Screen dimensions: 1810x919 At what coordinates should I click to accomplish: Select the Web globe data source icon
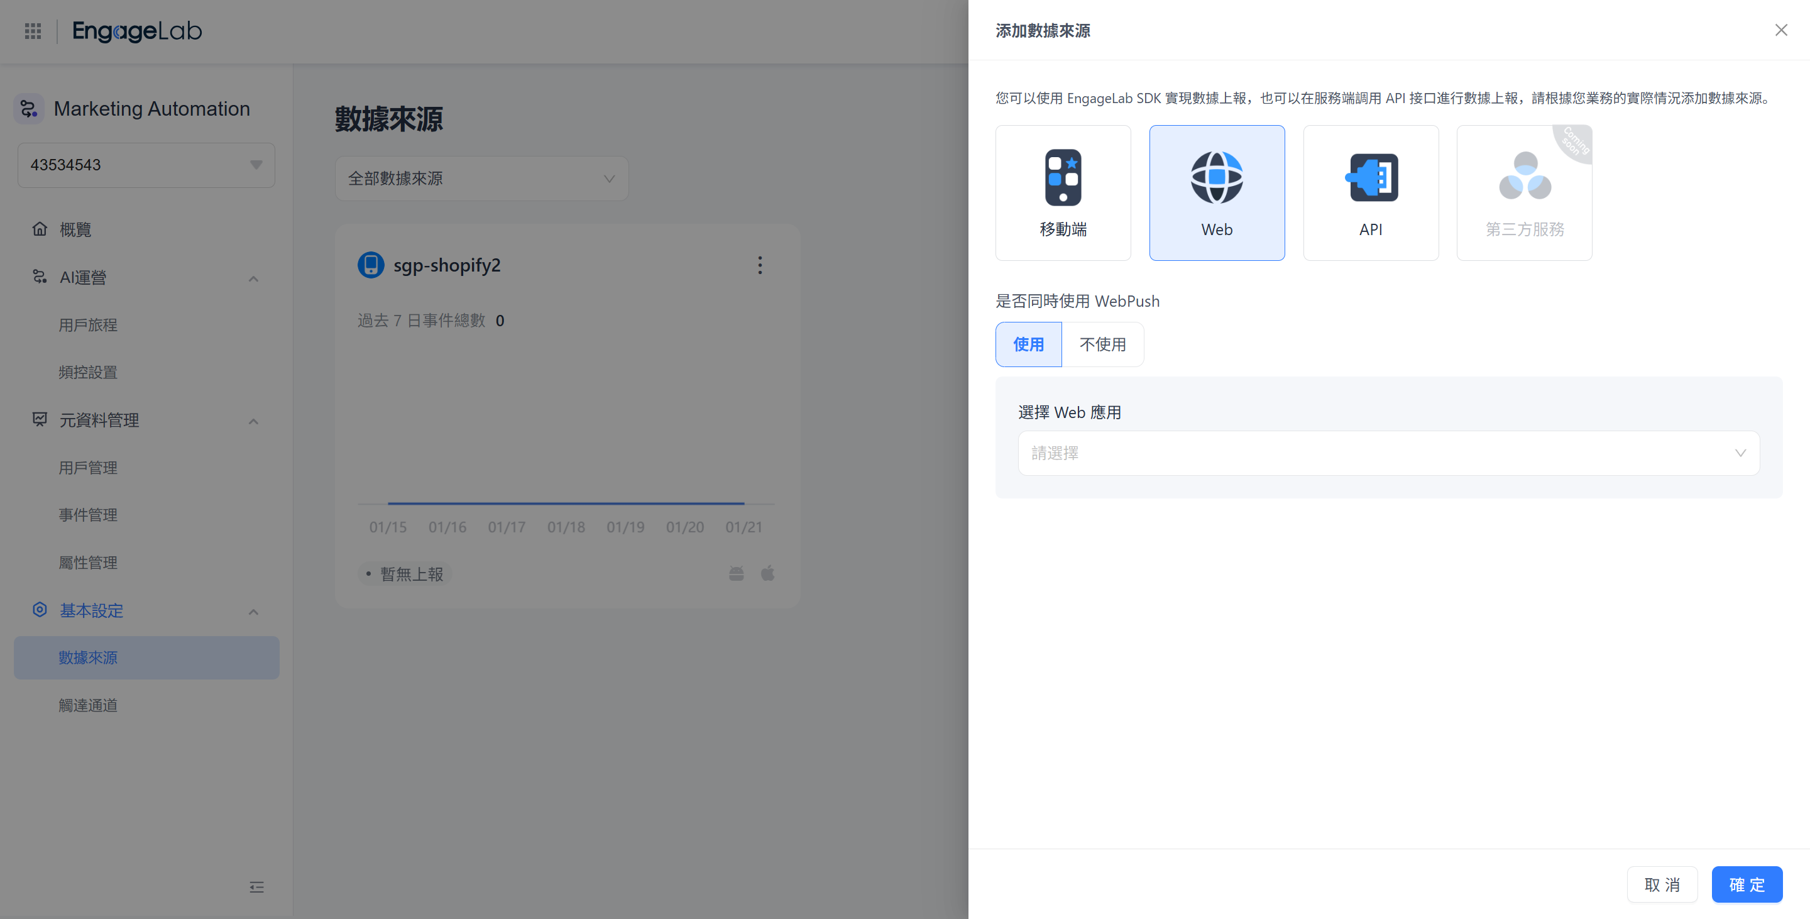pos(1216,178)
